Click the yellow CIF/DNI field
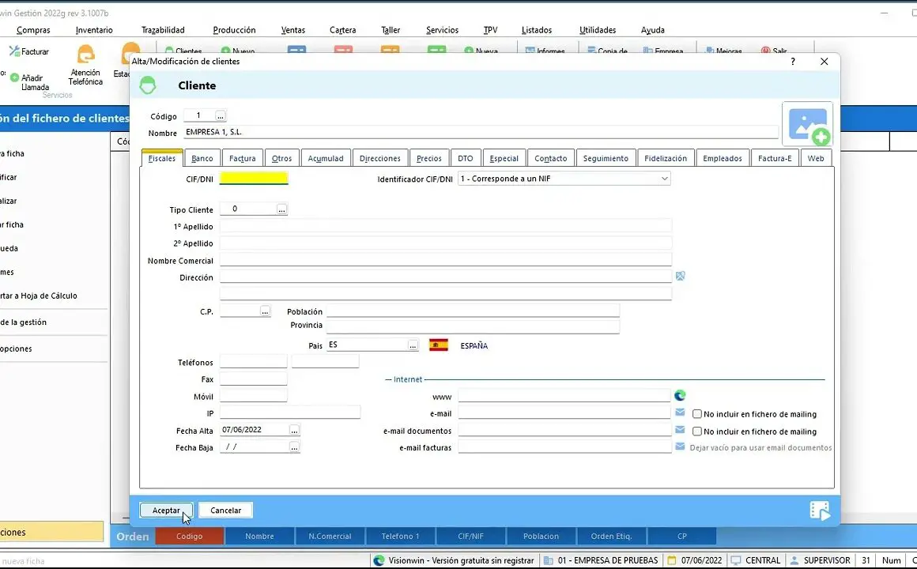Image resolution: width=917 pixels, height=569 pixels. 254,179
